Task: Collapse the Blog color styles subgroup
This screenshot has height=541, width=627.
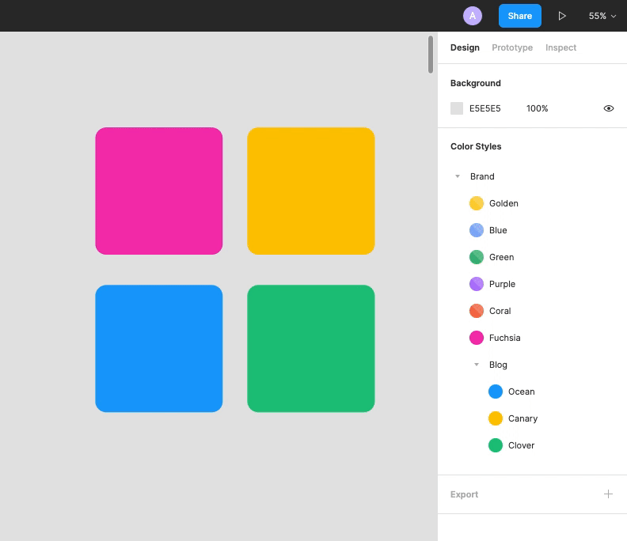Action: click(x=477, y=365)
